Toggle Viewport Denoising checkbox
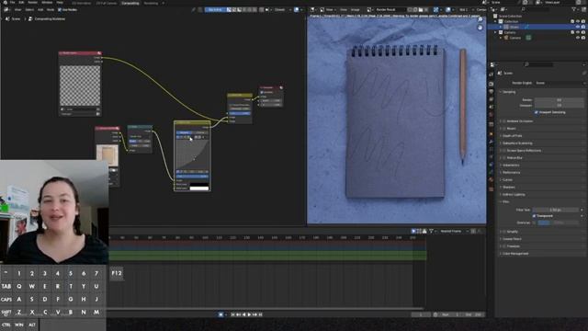Screen dimensions: 588x331 [537, 112]
